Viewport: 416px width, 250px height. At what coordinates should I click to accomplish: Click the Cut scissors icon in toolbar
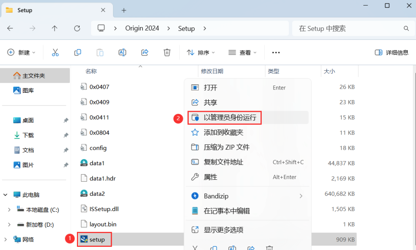[x=55, y=53]
